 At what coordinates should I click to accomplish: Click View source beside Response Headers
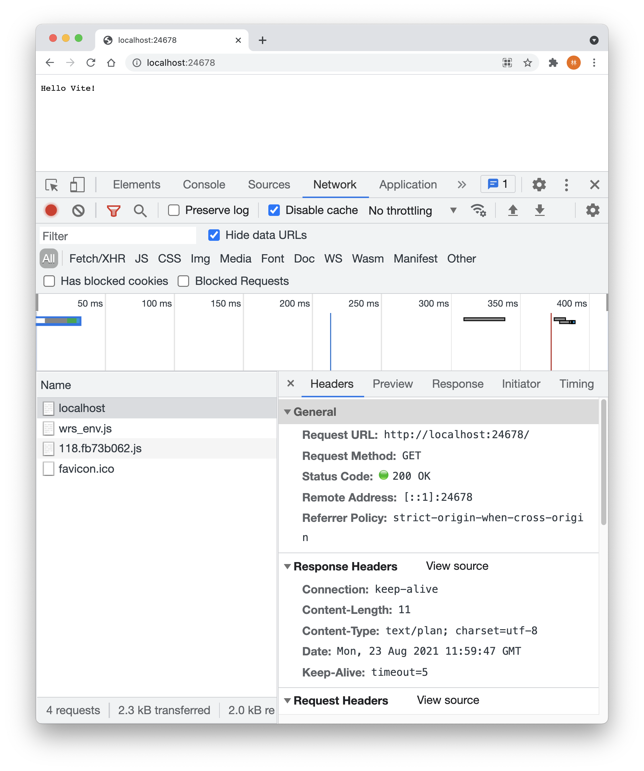click(457, 566)
